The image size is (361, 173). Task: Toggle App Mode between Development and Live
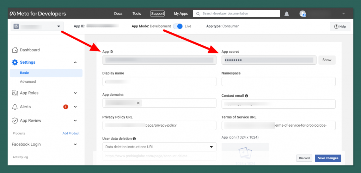point(178,26)
